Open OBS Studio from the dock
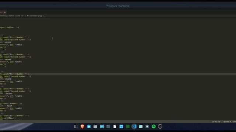 [160, 126]
